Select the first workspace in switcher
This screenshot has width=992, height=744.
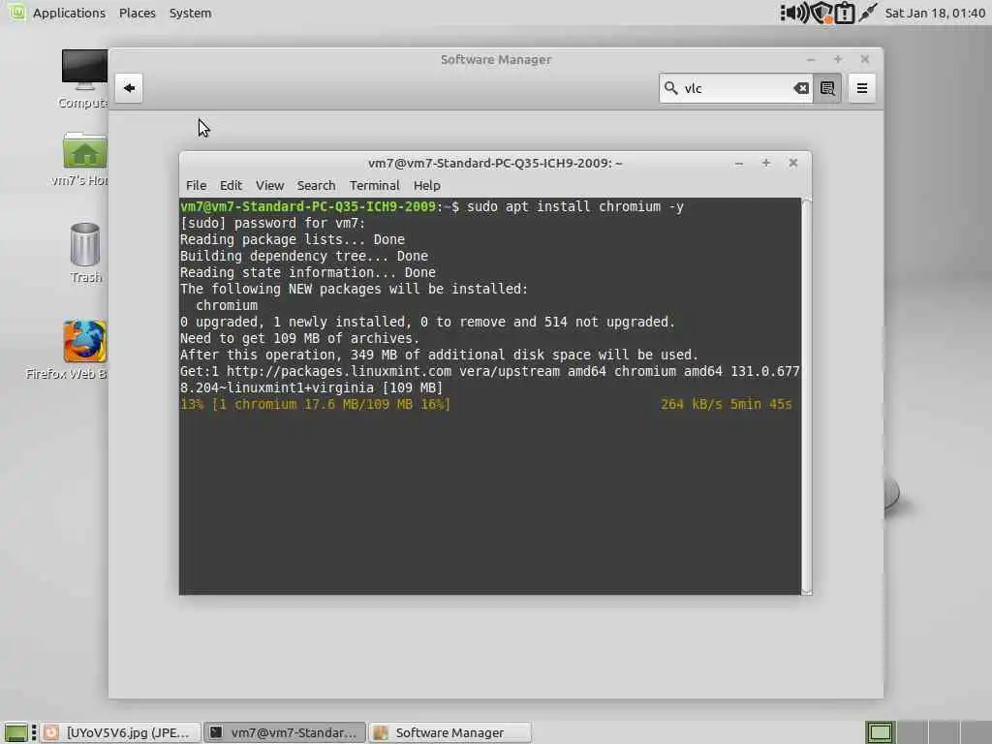pos(880,732)
